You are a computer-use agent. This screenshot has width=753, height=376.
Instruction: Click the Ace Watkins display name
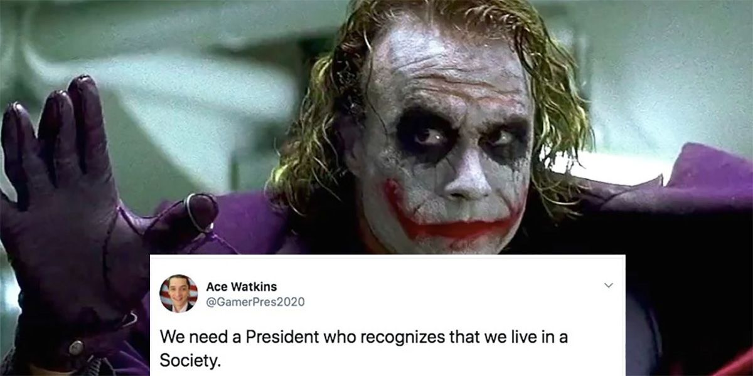(x=241, y=286)
